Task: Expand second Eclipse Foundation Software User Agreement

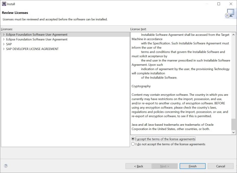Action: [3, 39]
